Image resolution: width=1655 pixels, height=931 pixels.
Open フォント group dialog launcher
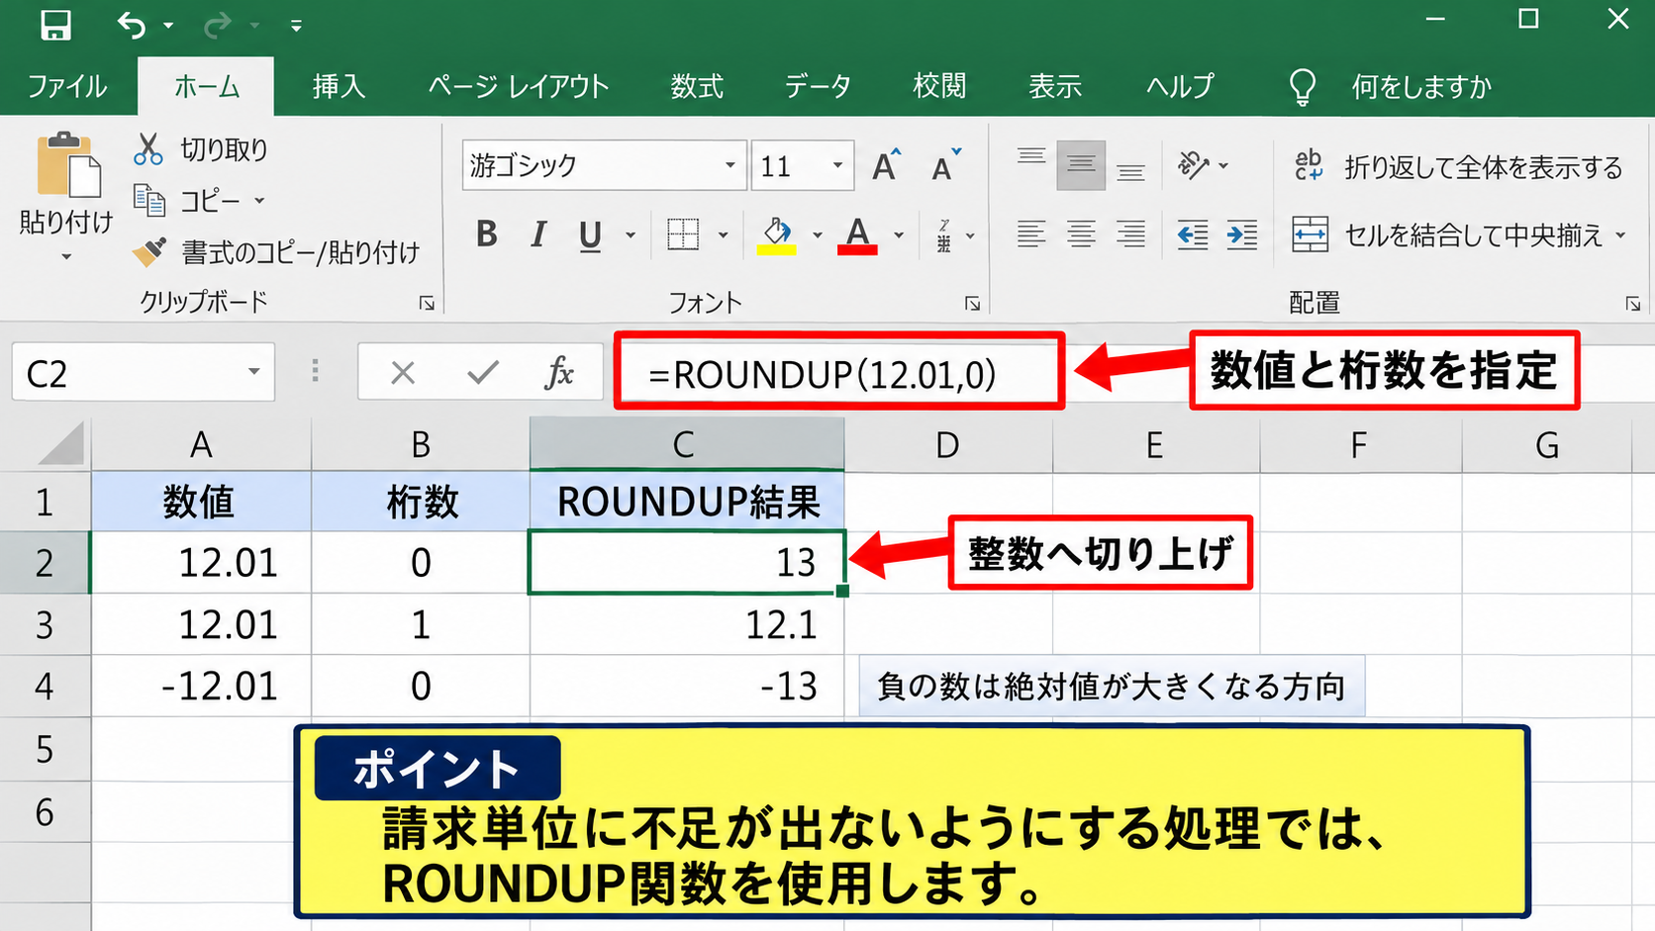pos(972,304)
